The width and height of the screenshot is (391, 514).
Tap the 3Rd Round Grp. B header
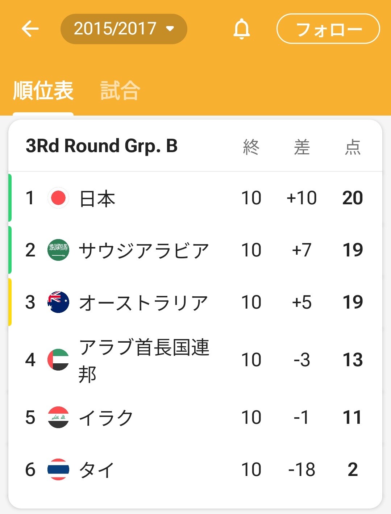click(x=102, y=146)
